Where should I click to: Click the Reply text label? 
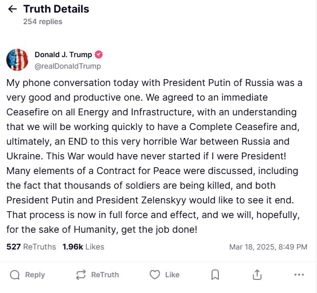(35, 275)
